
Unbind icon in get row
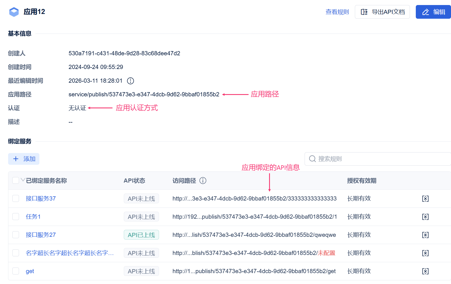pyautogui.click(x=425, y=271)
